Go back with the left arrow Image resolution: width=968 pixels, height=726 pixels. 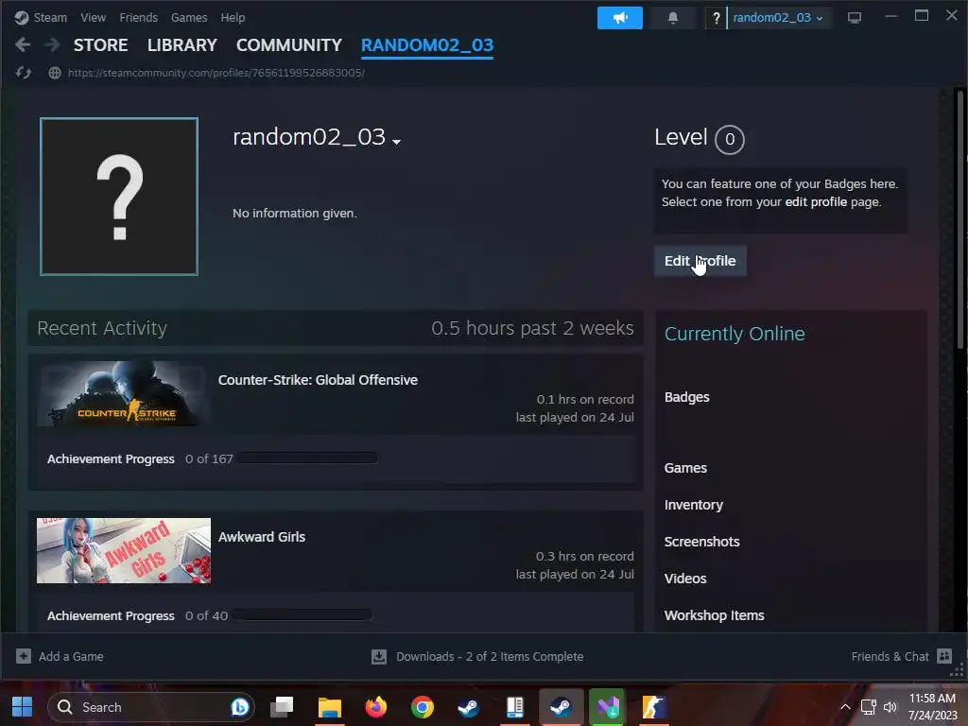coord(23,44)
